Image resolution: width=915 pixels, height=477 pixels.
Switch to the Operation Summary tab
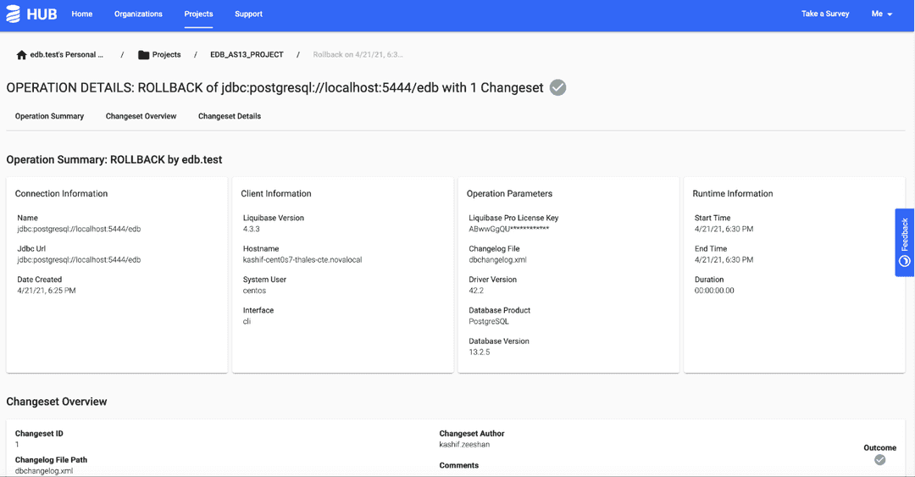coord(49,116)
